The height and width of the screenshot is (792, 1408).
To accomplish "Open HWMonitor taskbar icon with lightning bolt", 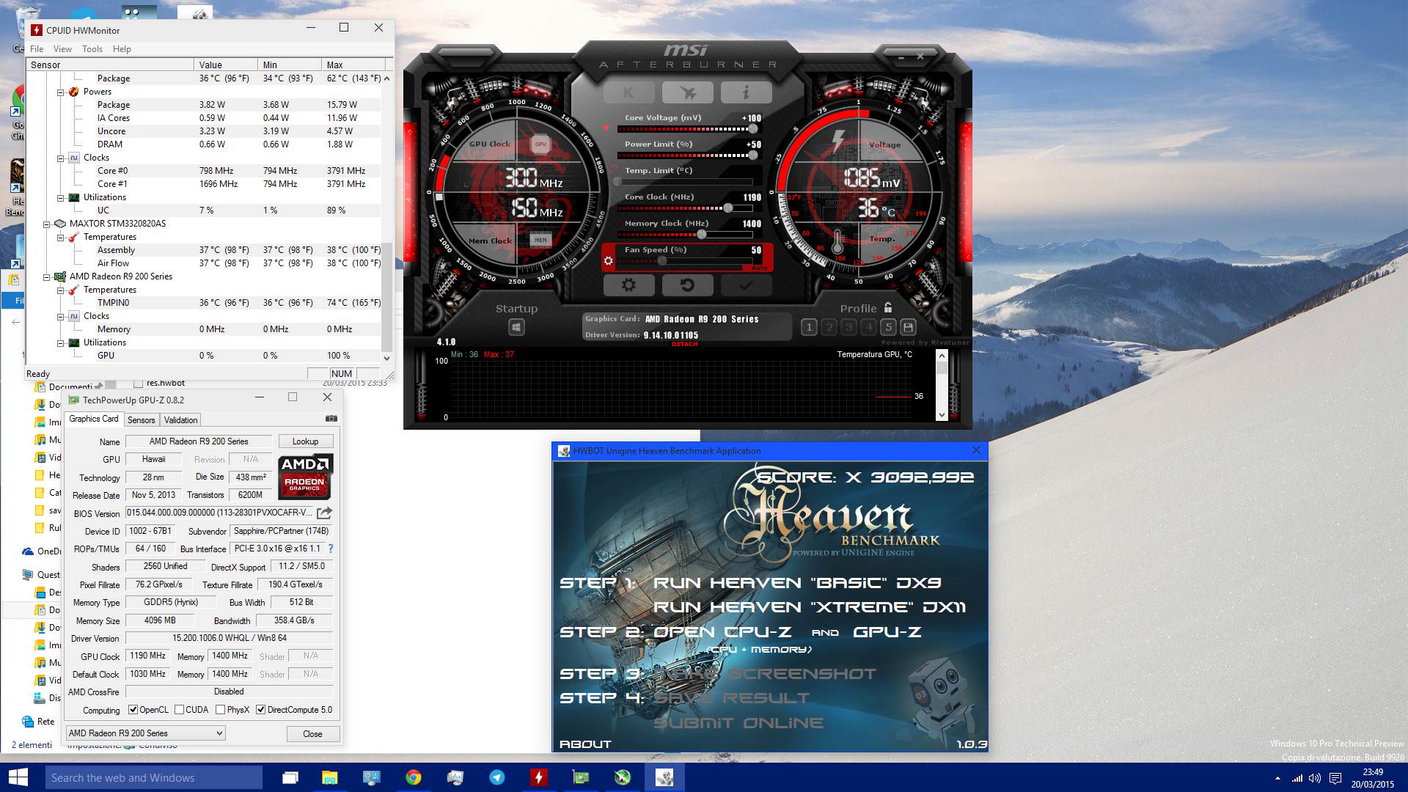I will [539, 777].
